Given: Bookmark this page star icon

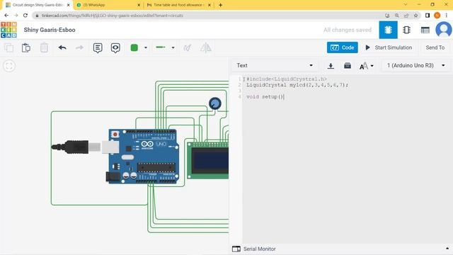Looking at the screenshot, I should tap(415, 16).
